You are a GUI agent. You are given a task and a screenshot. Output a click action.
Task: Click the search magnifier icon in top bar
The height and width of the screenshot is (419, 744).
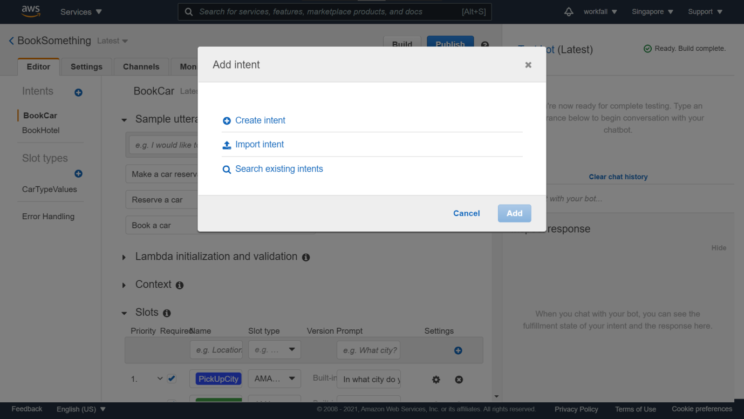tap(188, 11)
